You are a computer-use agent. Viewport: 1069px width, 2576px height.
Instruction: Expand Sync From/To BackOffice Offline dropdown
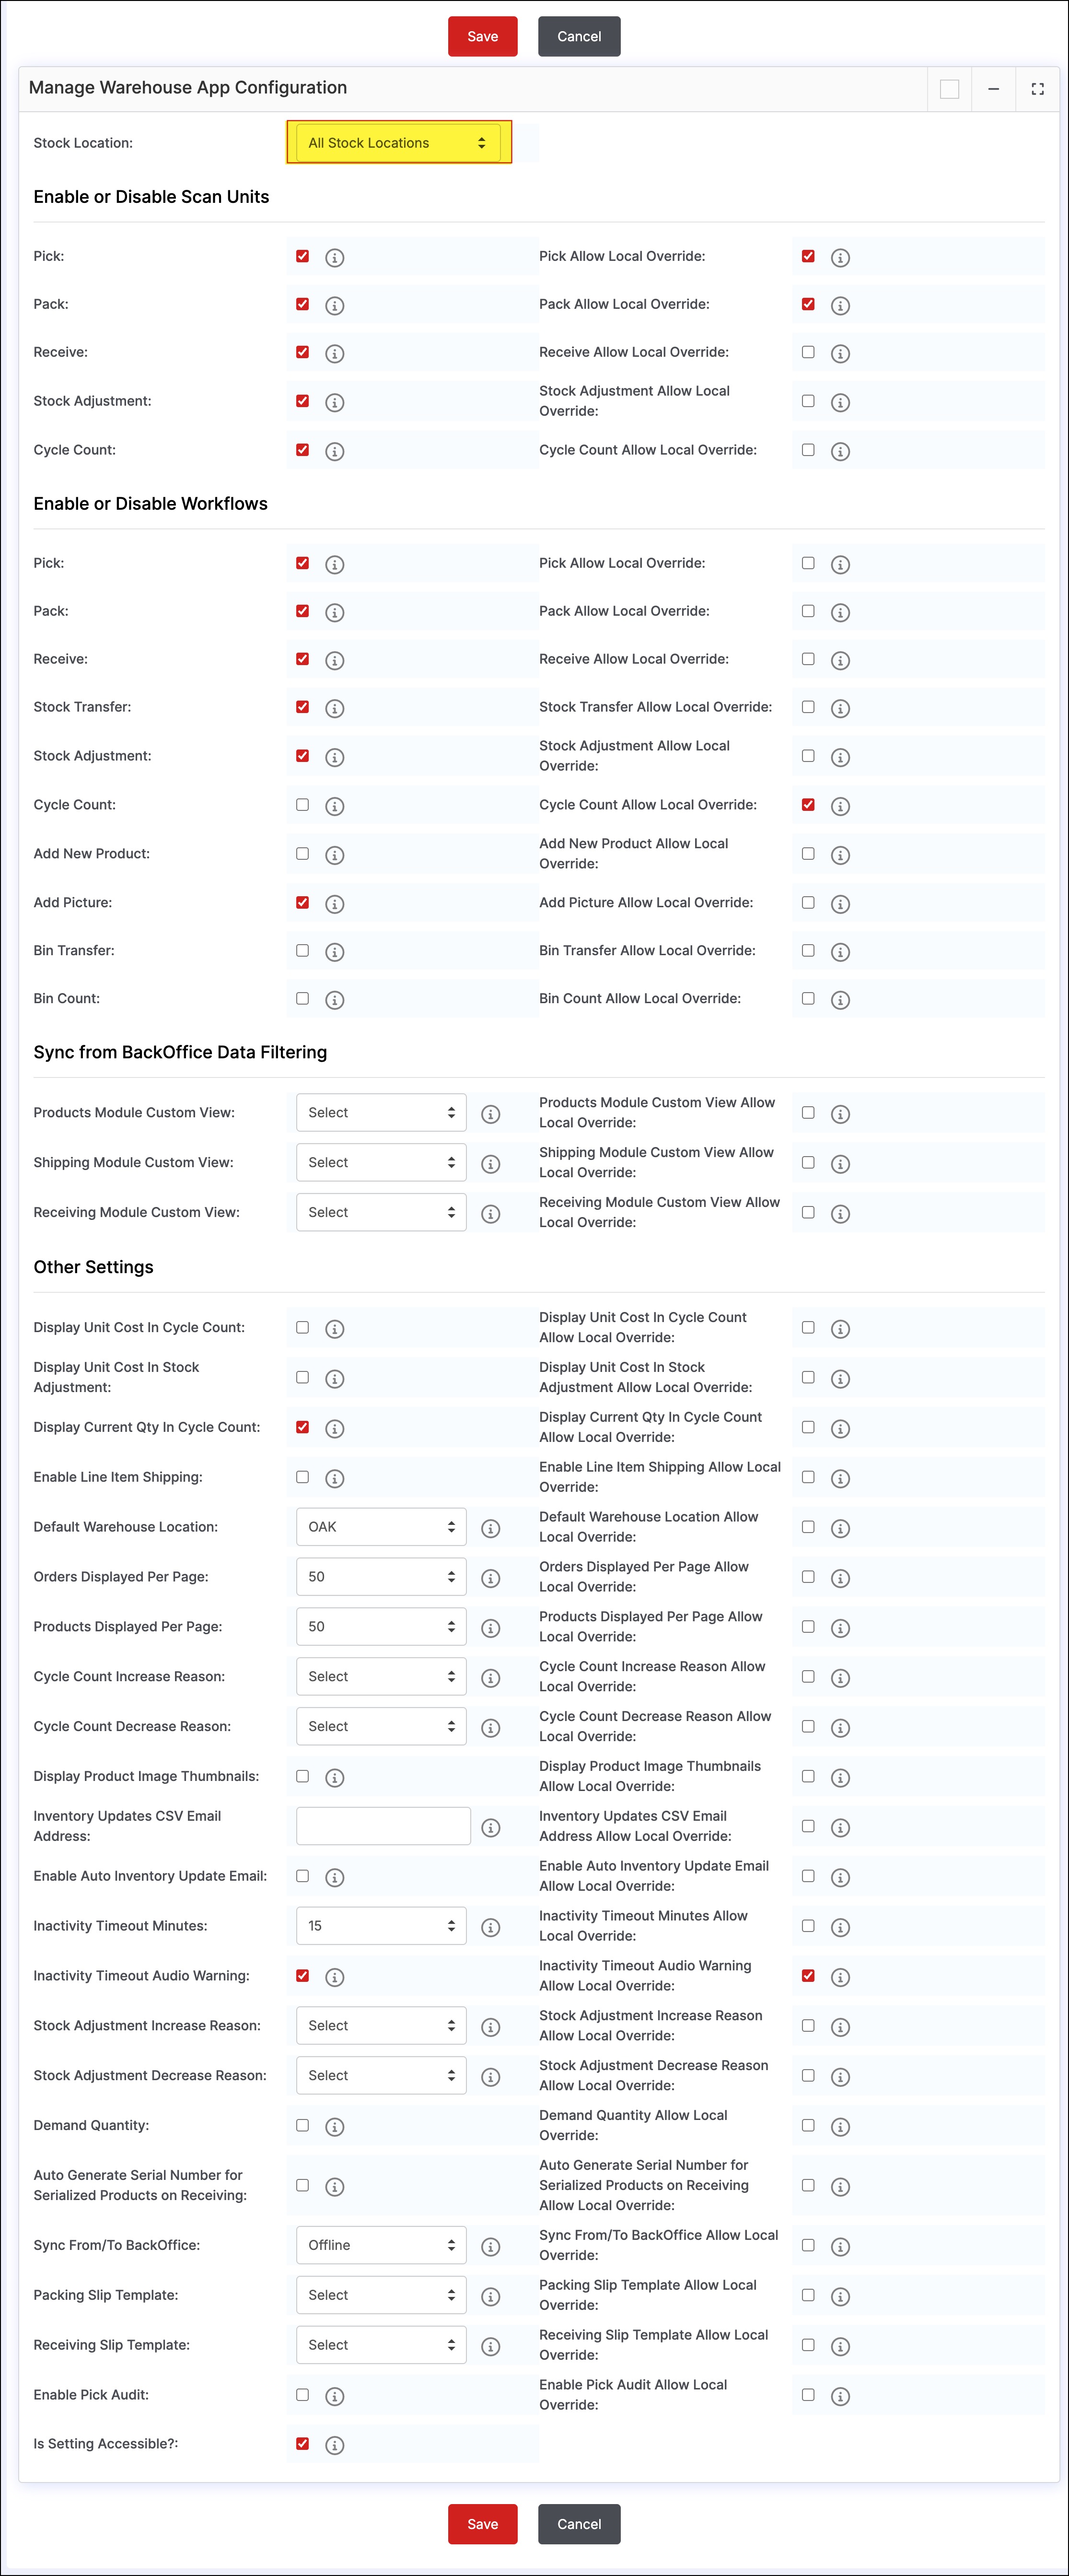(x=381, y=2245)
